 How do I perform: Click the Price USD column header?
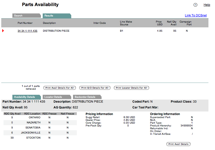[x=159, y=23]
